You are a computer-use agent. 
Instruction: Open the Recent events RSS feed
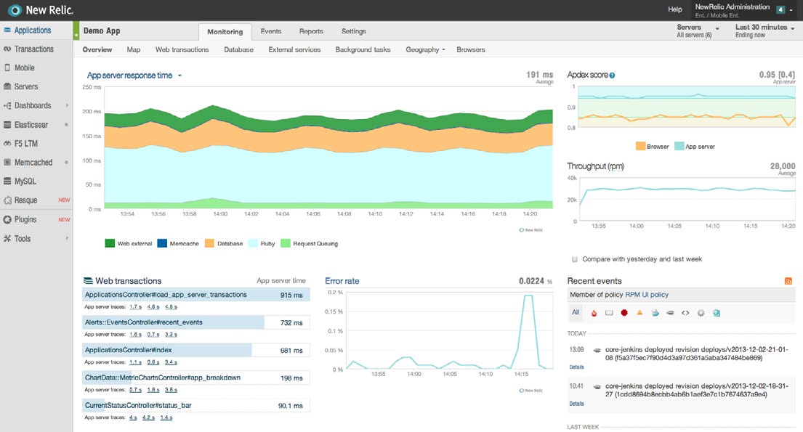coord(788,281)
